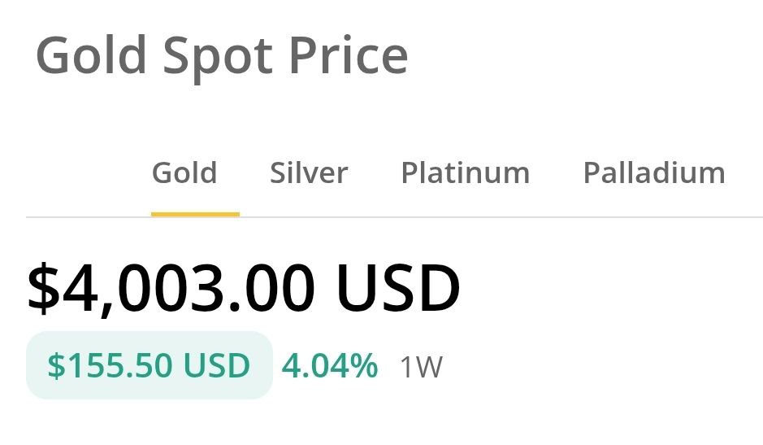Open the Platinum tab
The width and height of the screenshot is (763, 445).
[x=465, y=172]
